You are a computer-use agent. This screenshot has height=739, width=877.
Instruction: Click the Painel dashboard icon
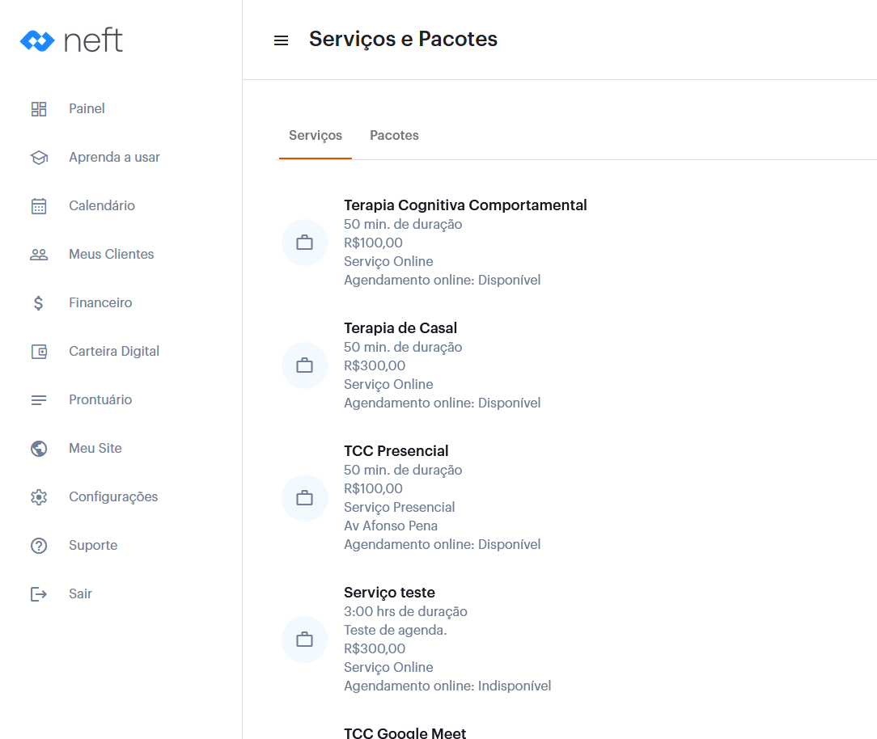point(39,109)
